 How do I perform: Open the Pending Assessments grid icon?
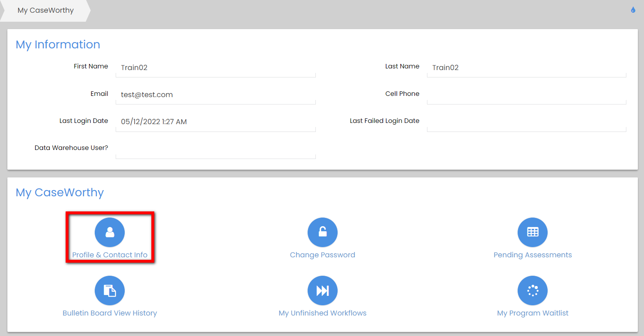[532, 232]
